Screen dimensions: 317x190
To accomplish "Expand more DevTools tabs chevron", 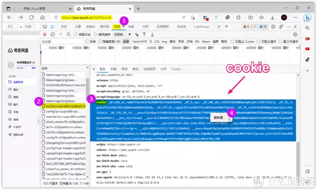I will click(x=219, y=26).
